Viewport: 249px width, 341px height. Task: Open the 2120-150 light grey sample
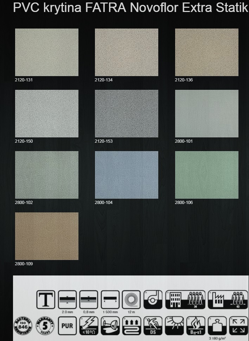[x=47, y=113]
